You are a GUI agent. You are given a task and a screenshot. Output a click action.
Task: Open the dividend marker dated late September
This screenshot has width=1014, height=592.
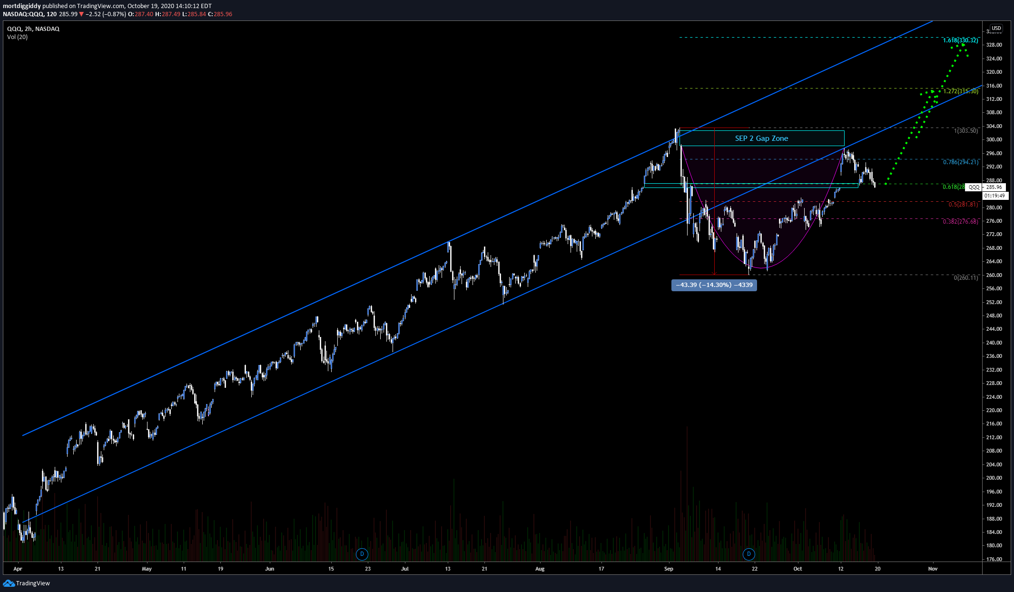(749, 554)
